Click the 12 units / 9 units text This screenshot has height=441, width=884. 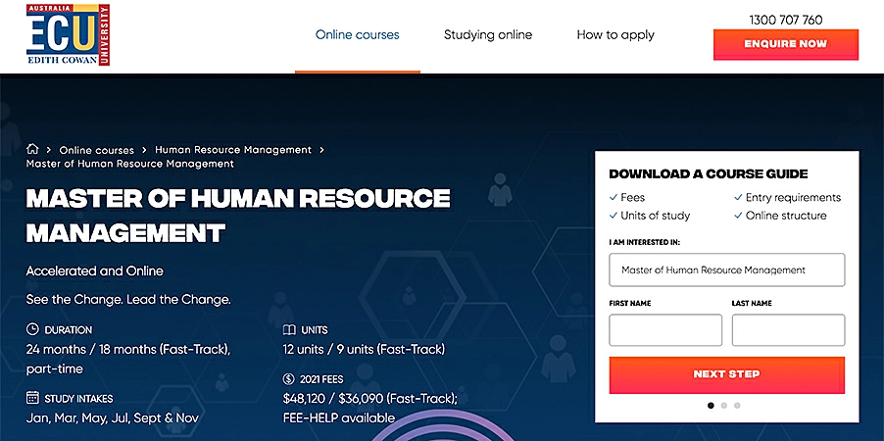(364, 350)
